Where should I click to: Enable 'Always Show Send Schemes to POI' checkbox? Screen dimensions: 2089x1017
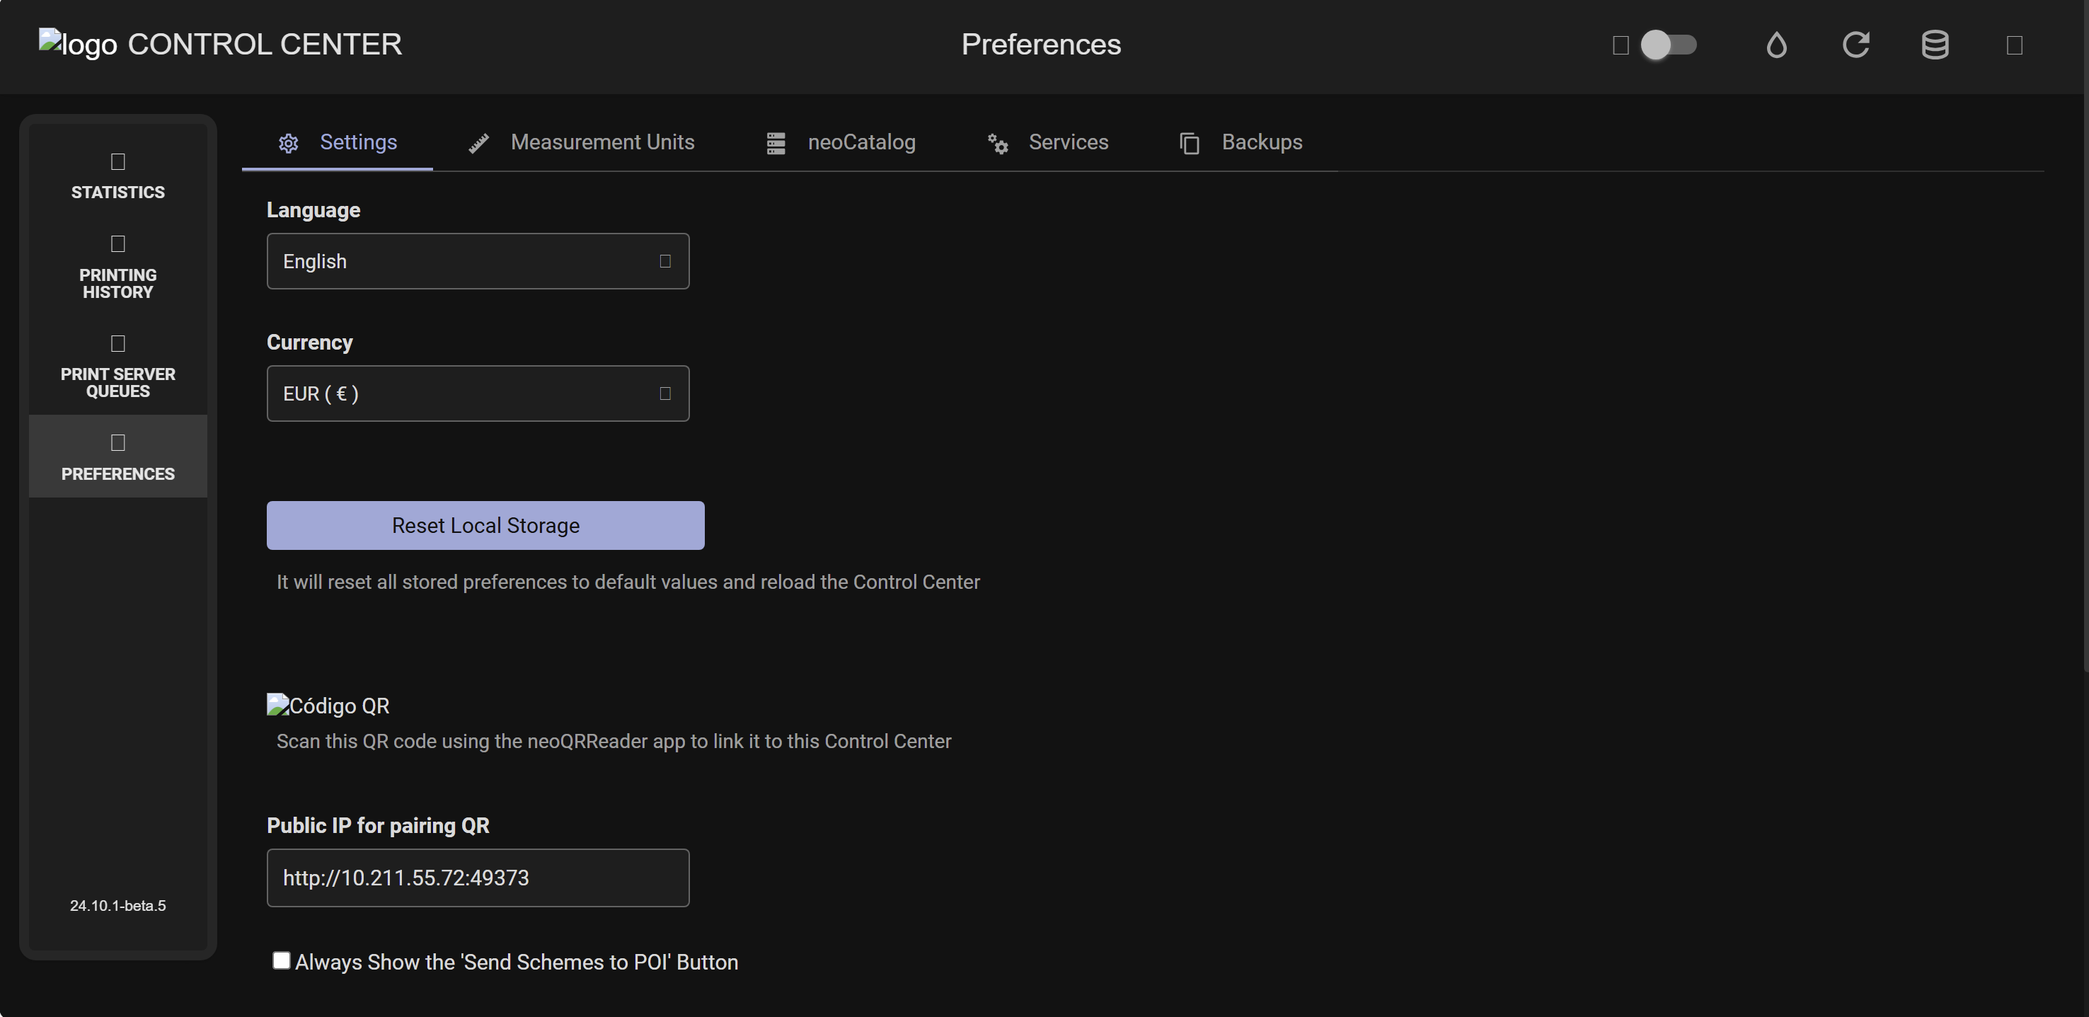tap(282, 960)
